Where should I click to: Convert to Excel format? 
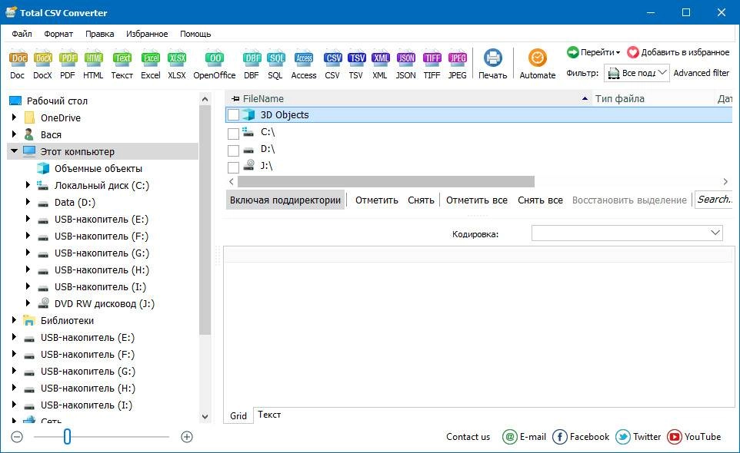[x=151, y=64]
